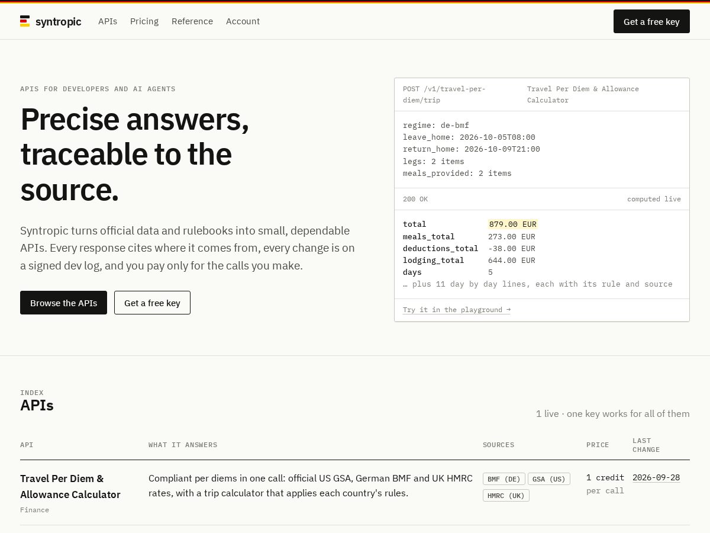
Task: Open Travel Per Diem & Allowance Calculator row title
Action: coord(70,486)
